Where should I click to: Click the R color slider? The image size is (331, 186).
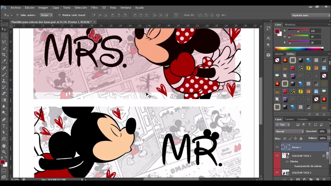pyautogui.click(x=298, y=31)
